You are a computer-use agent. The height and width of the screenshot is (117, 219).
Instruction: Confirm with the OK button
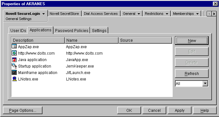pos(129,111)
